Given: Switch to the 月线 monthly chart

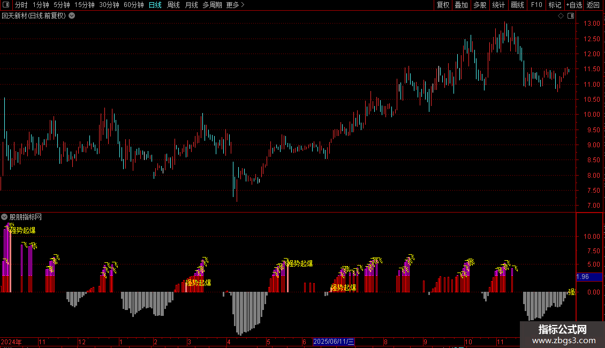Looking at the screenshot, I should point(191,5).
